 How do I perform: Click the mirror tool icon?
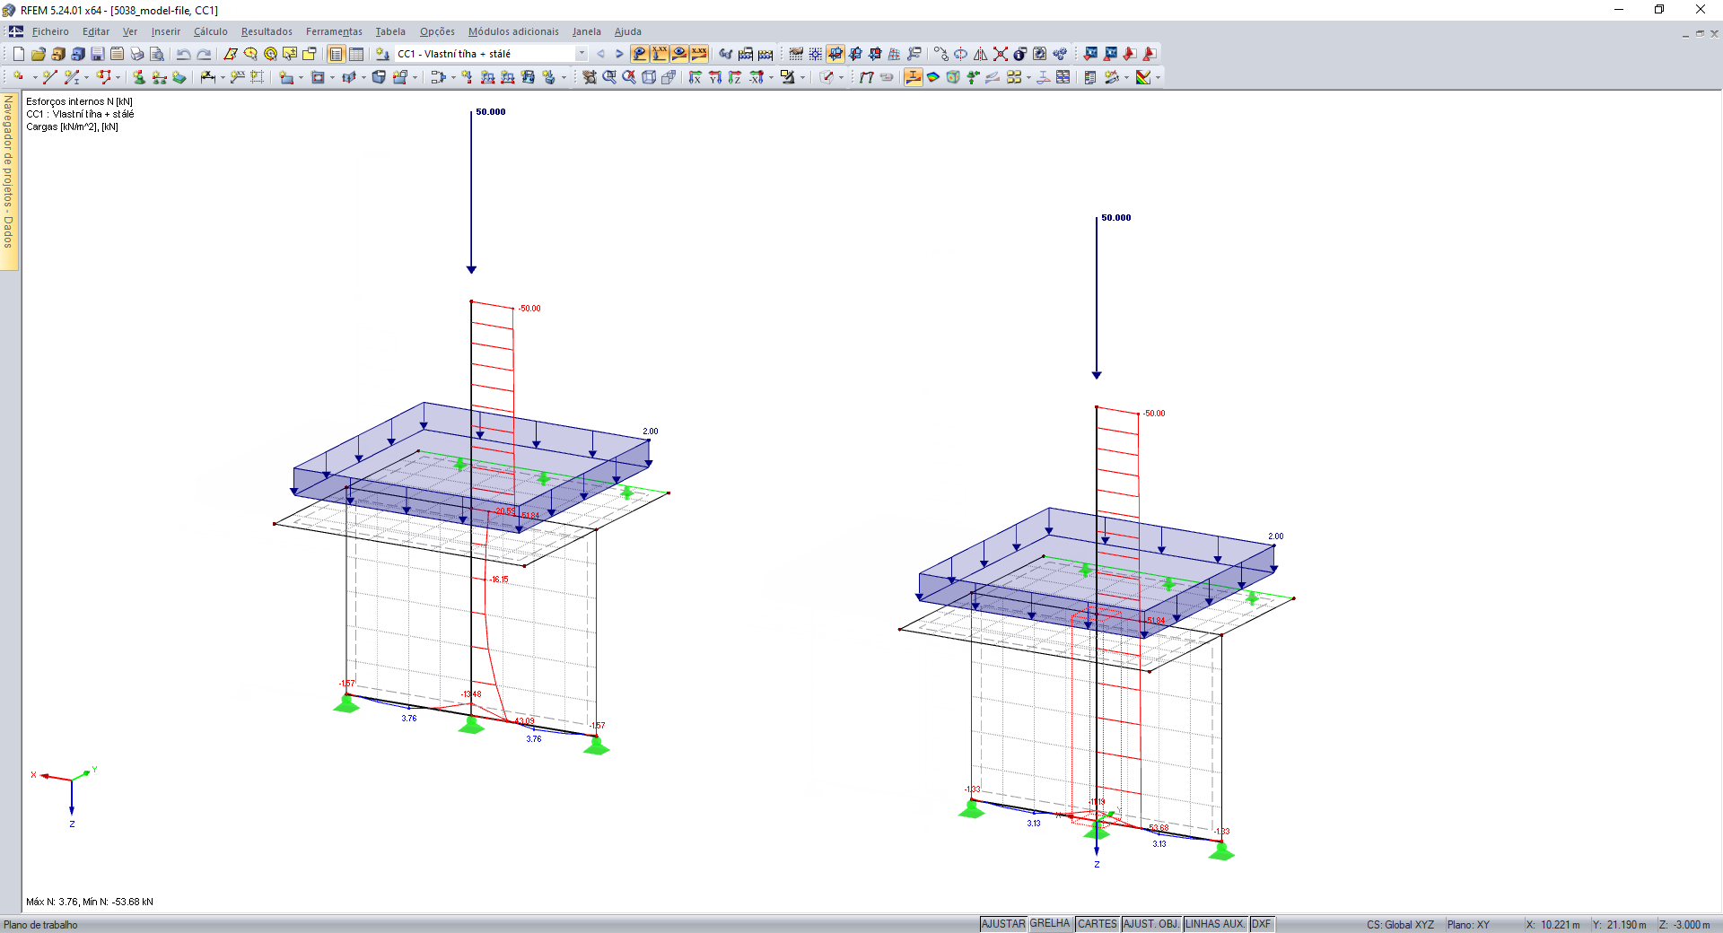(980, 54)
